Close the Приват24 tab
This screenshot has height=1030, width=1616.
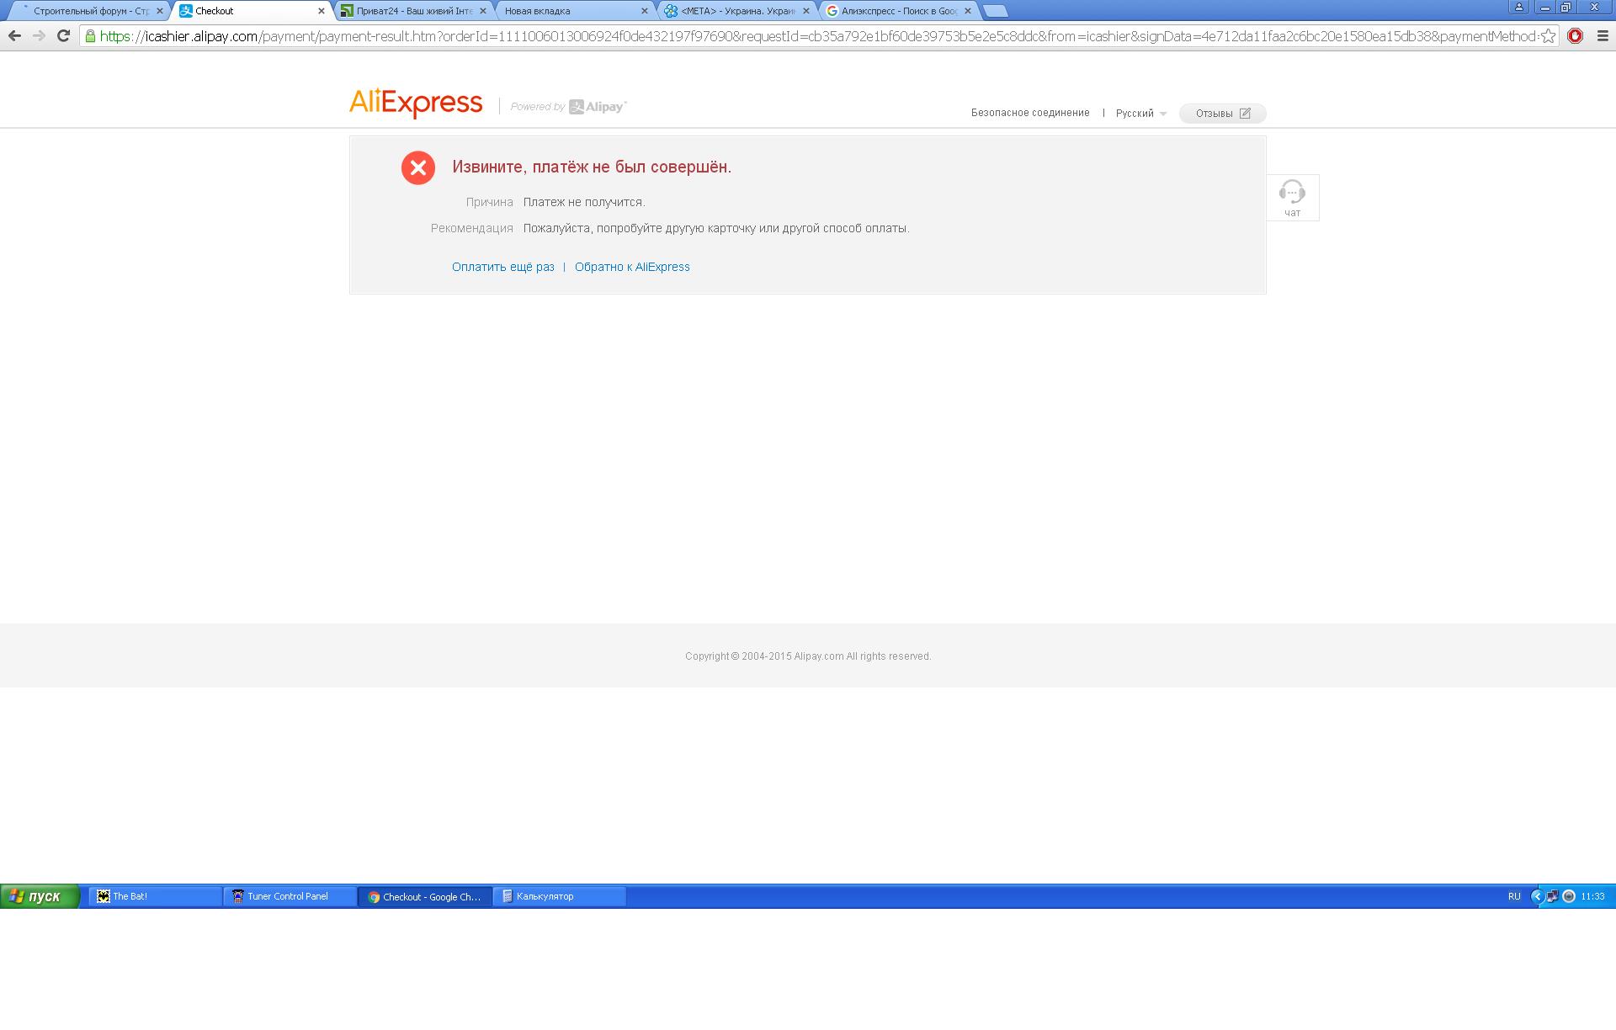[483, 11]
